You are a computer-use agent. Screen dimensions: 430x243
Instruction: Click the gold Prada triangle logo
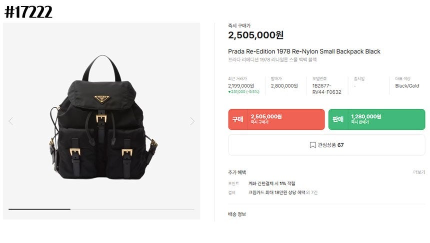(x=101, y=99)
